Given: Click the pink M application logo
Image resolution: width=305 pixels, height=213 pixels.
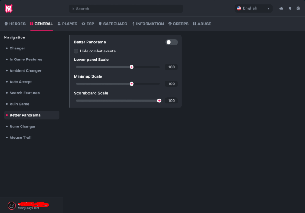Looking at the screenshot, I should click(x=8, y=8).
